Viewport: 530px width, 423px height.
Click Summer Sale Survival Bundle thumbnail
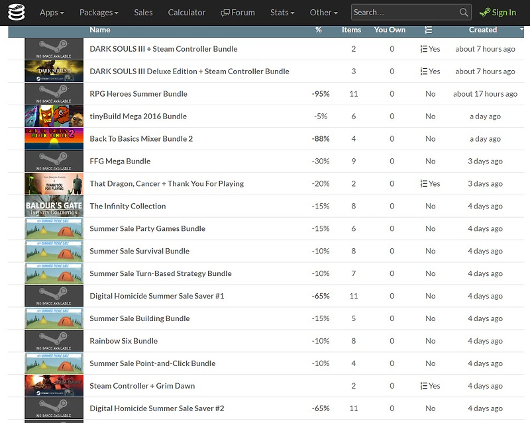pos(54,251)
